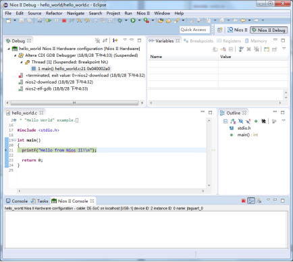The width and height of the screenshot is (293, 262).
Task: Toggle Logical Structure icon in Variables toolbar
Action: coord(223,49)
